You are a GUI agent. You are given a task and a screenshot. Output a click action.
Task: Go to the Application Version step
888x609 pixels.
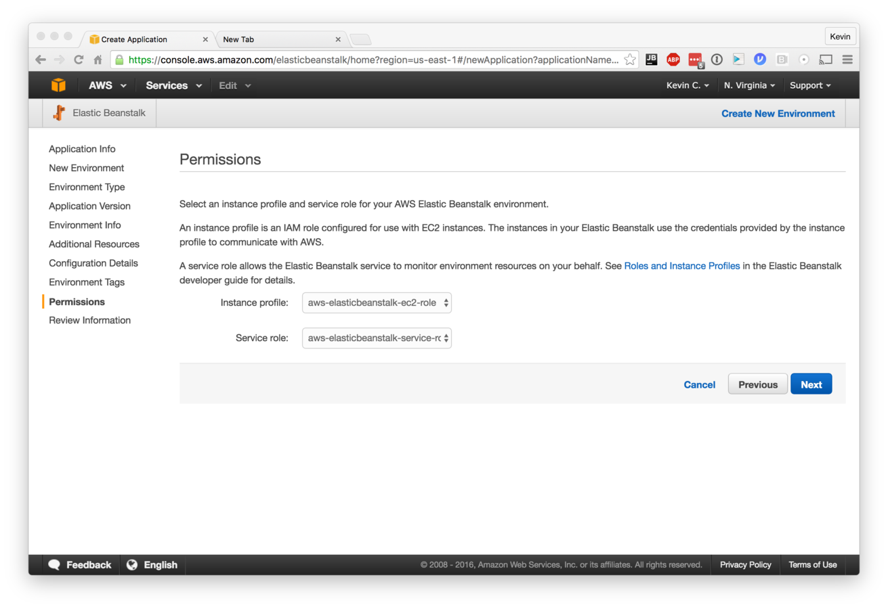point(89,206)
